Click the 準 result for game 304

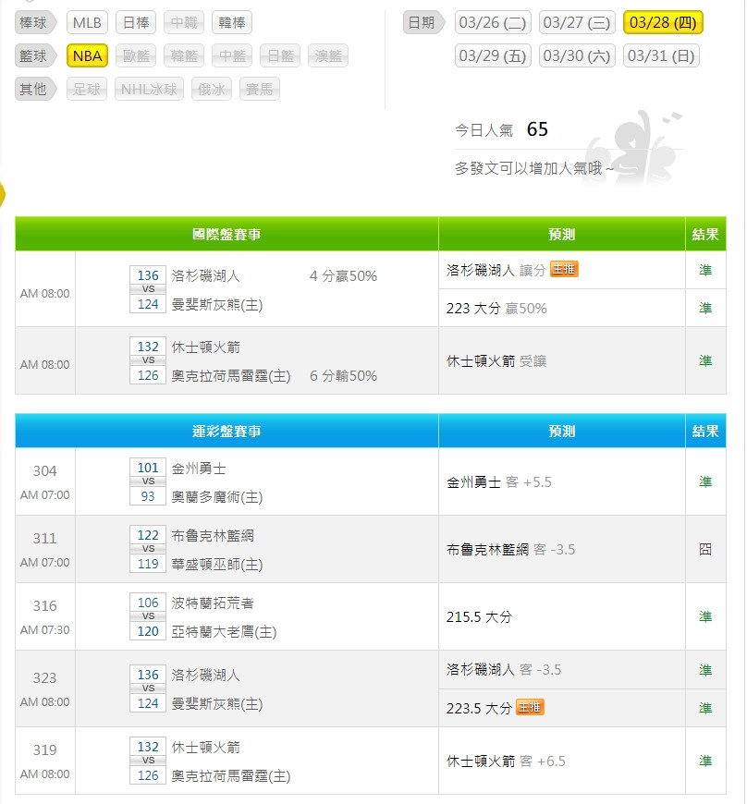(705, 482)
